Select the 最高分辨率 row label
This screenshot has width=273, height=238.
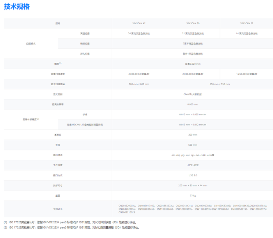pos(58,104)
